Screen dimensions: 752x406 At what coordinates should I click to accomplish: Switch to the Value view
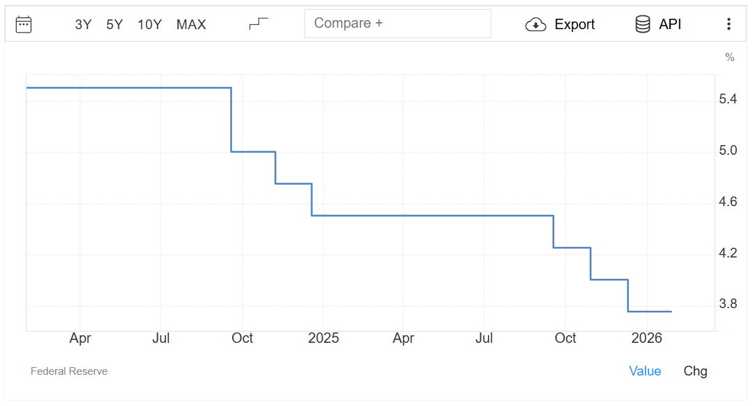click(x=645, y=371)
